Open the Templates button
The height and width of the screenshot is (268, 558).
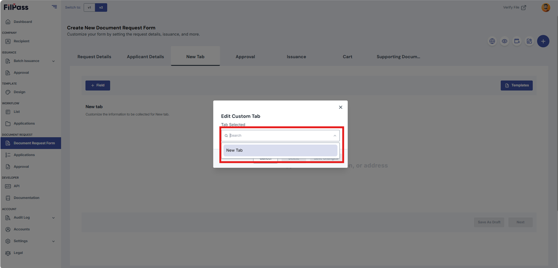tap(517, 86)
